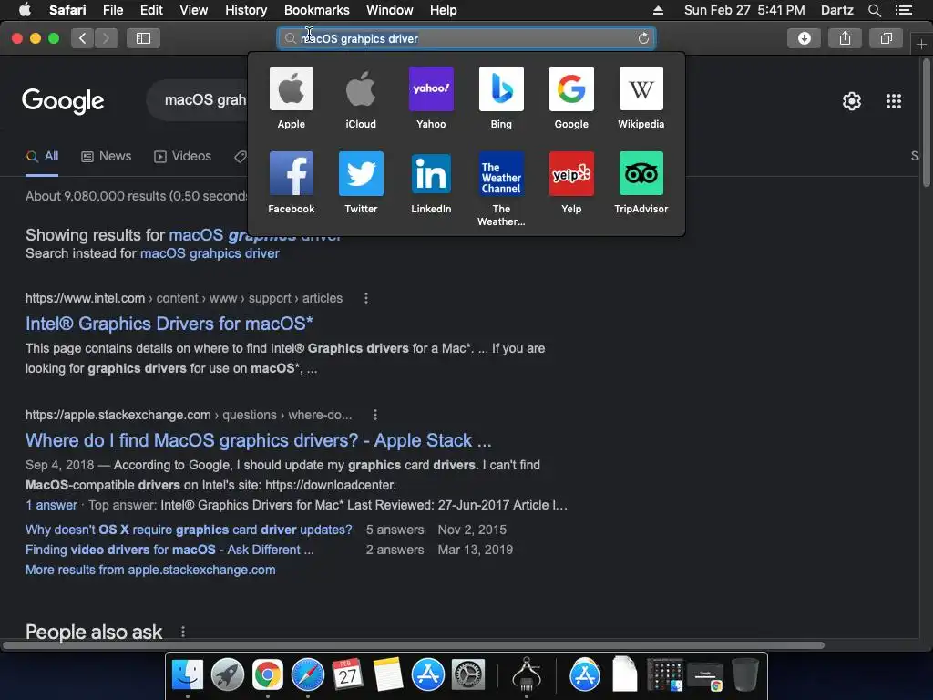The height and width of the screenshot is (700, 933).
Task: Open more options for the Intel result
Action: coord(366,298)
